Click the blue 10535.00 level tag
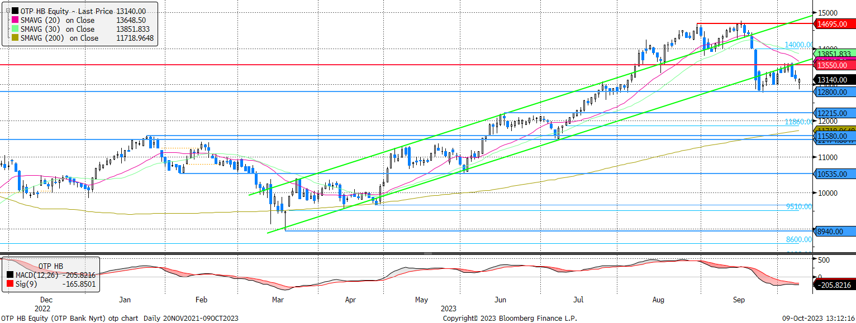 click(834, 174)
